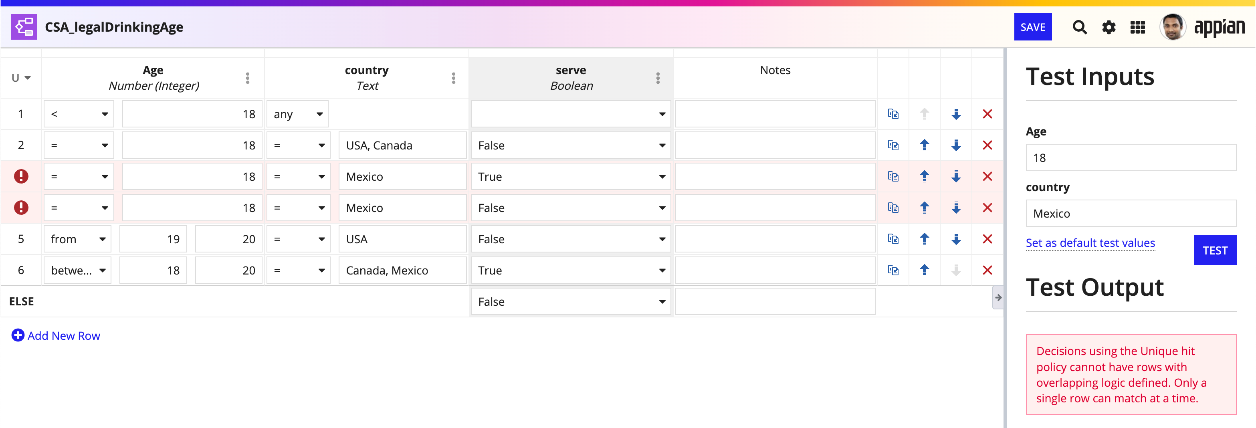
Task: Open Age column options menu
Action: (x=248, y=78)
